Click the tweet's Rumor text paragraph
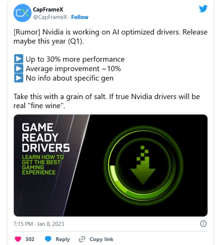 click(x=110, y=37)
